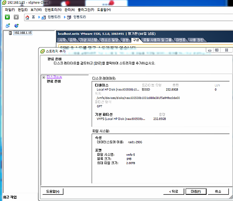Open the 보기(W) menu
This screenshot has height=201, width=233.
pyautogui.click(x=36, y=10)
